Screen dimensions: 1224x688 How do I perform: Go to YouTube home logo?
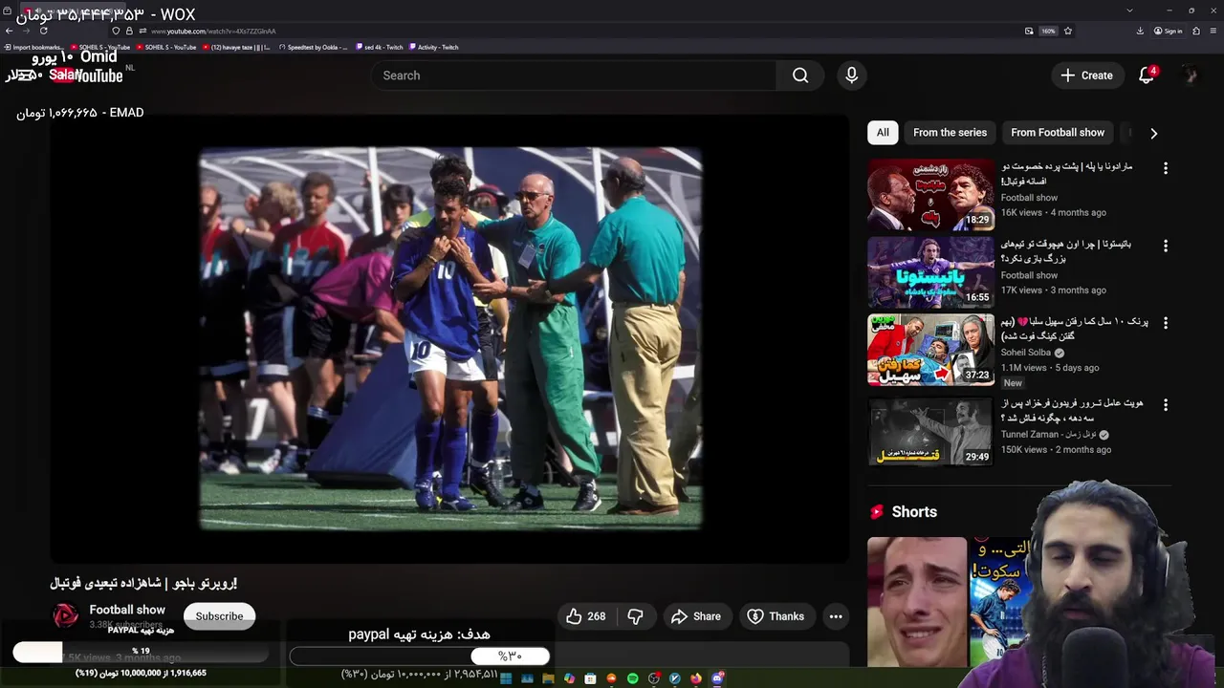[x=87, y=75]
